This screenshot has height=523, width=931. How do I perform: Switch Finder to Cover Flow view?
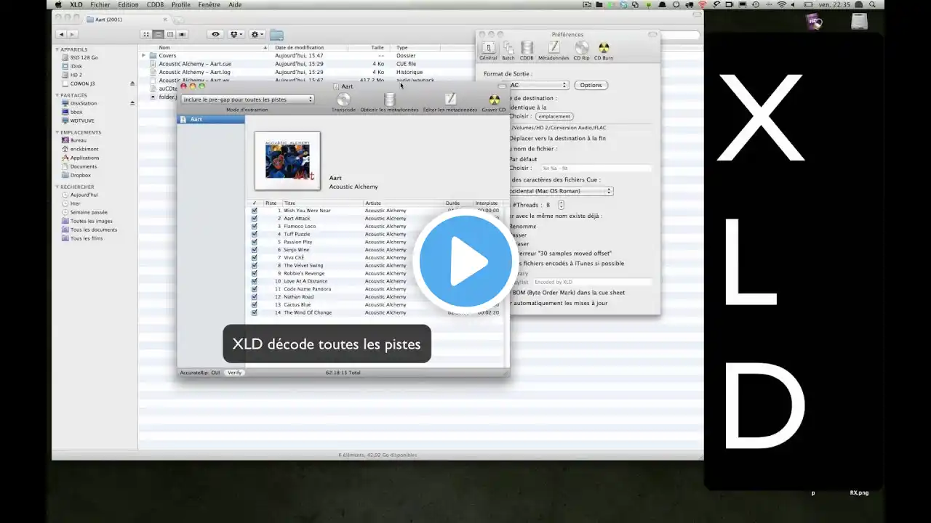tap(183, 34)
